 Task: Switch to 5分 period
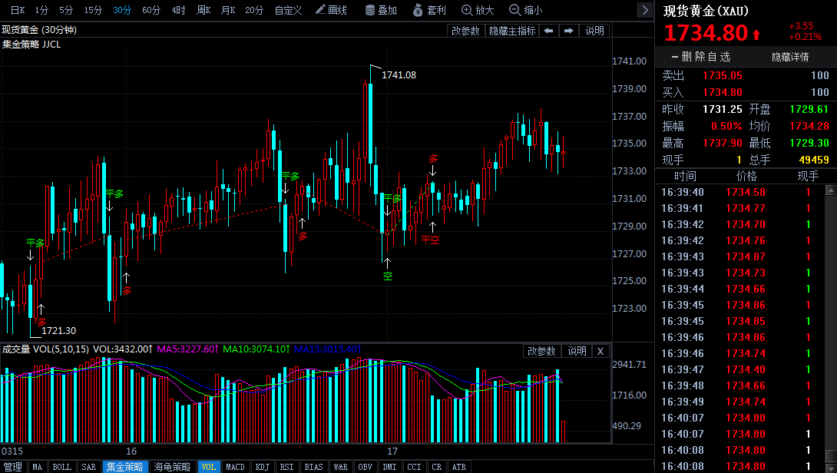tap(66, 10)
